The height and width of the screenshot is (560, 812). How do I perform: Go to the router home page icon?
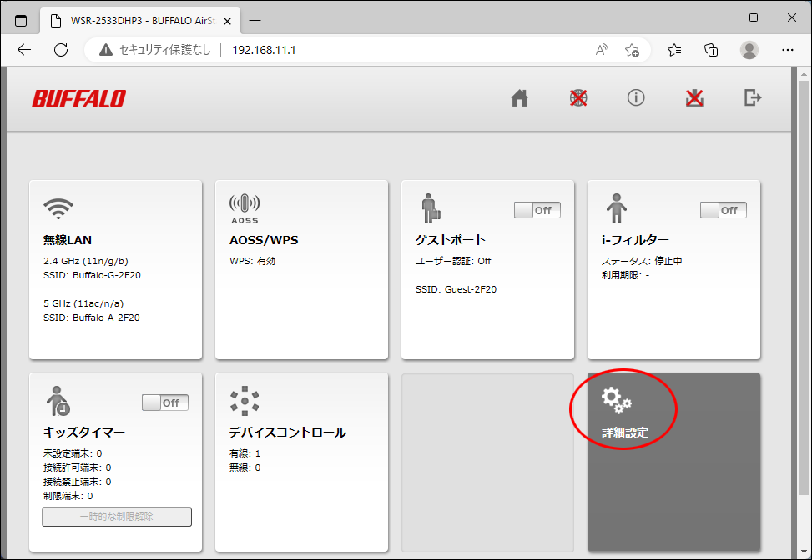(519, 97)
